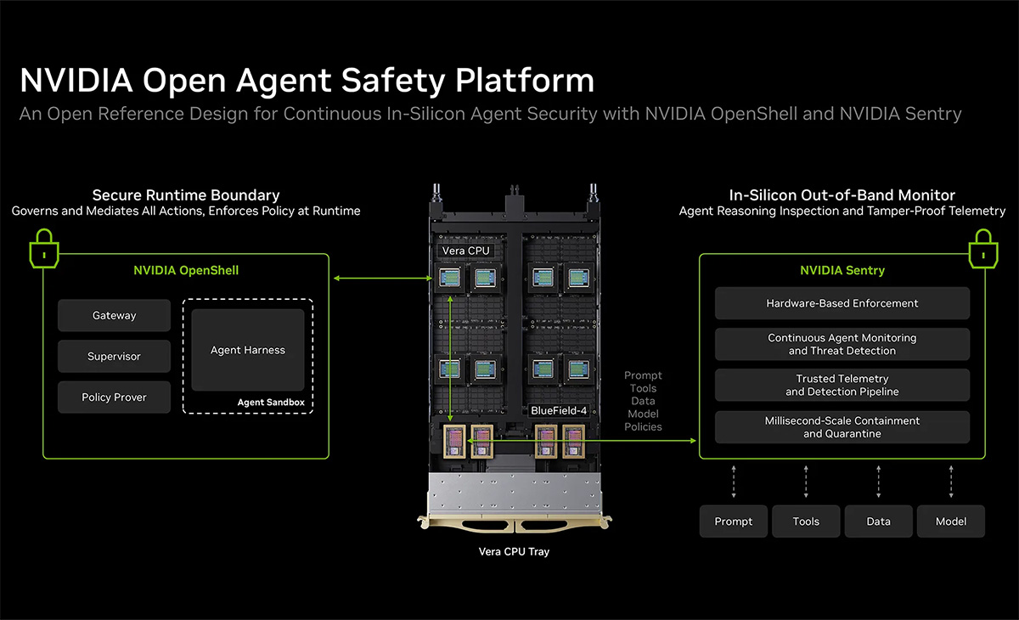Click the Secure Runtime Boundary heading
Viewport: 1019px width, 620px height.
point(186,195)
